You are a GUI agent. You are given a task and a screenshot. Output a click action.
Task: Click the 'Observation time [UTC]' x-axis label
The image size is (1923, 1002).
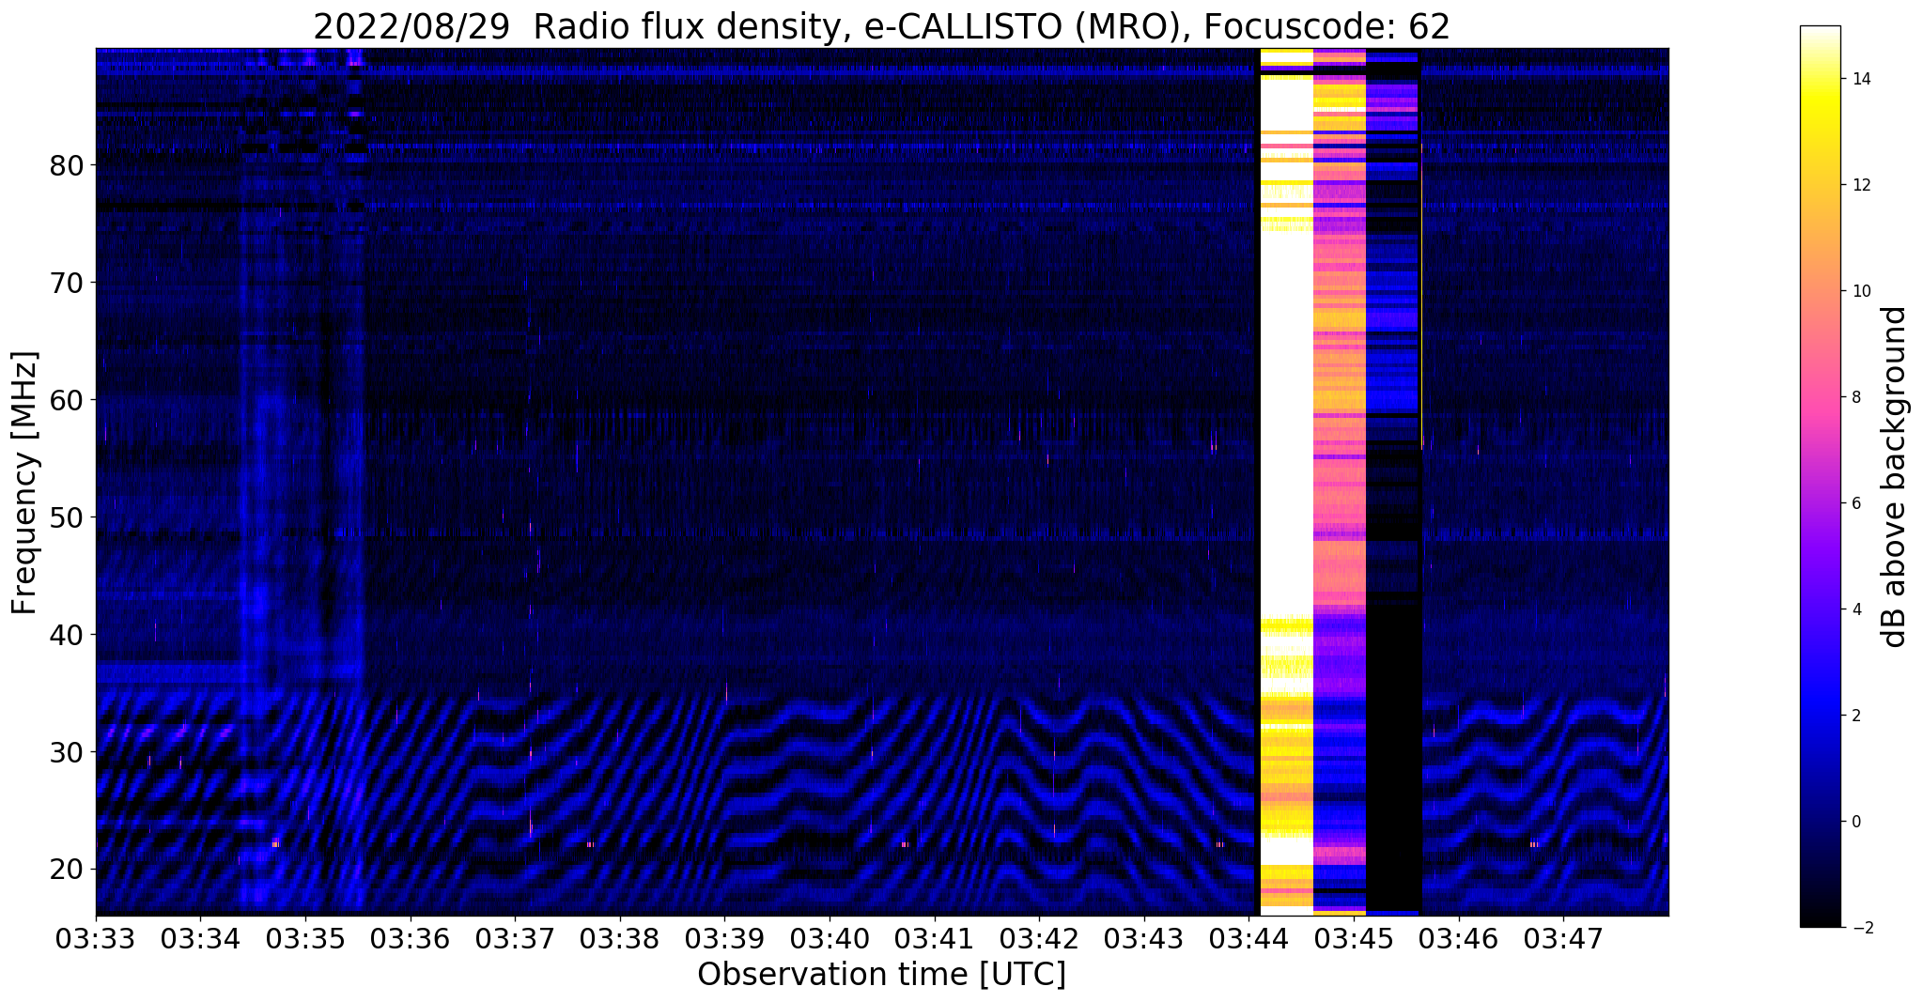tap(881, 975)
